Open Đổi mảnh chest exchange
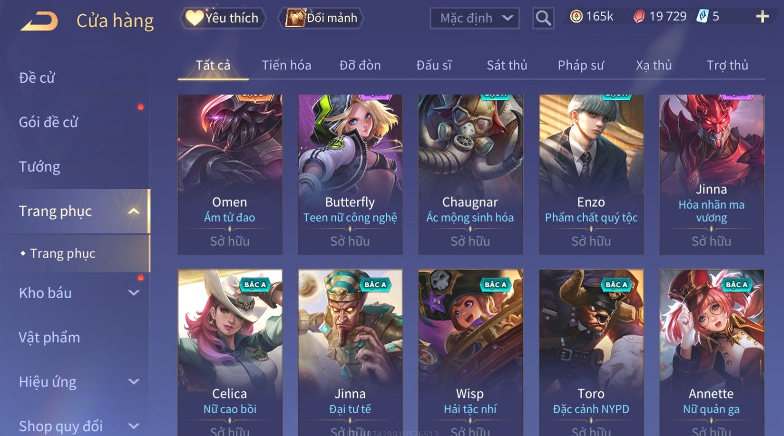The image size is (784, 436). (322, 18)
